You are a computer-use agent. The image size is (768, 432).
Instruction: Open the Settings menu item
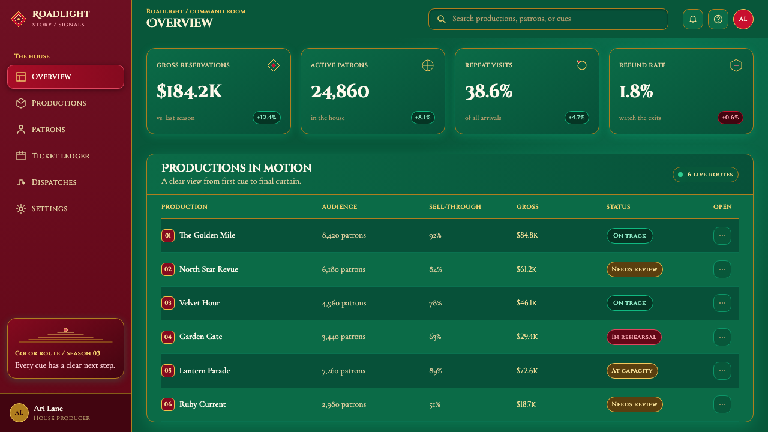click(x=65, y=209)
